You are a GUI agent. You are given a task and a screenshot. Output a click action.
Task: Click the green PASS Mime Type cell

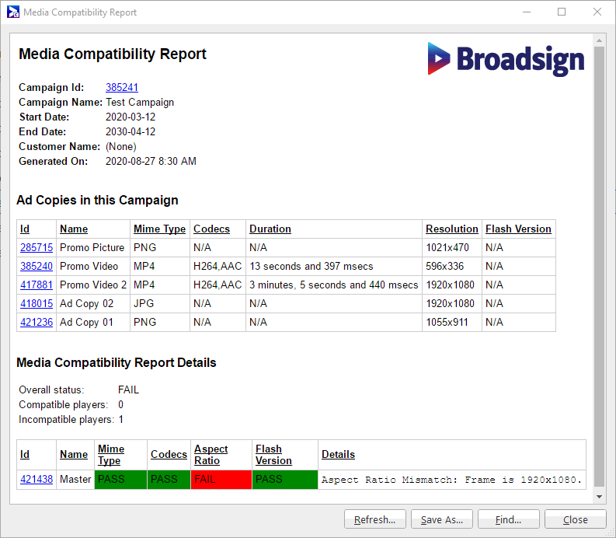tap(120, 480)
